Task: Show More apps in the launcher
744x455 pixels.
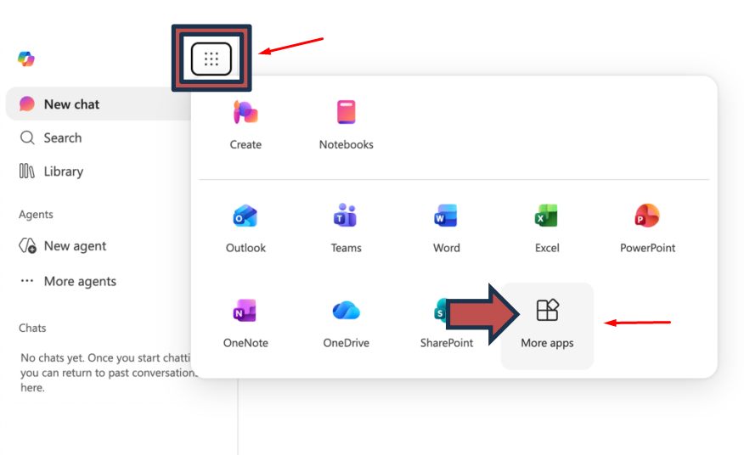Action: (x=547, y=326)
